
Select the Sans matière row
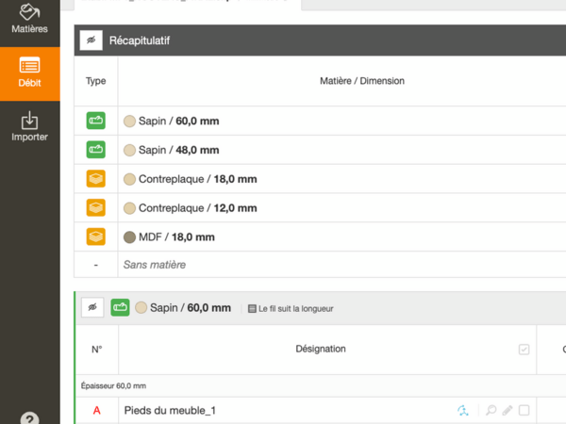(x=155, y=265)
